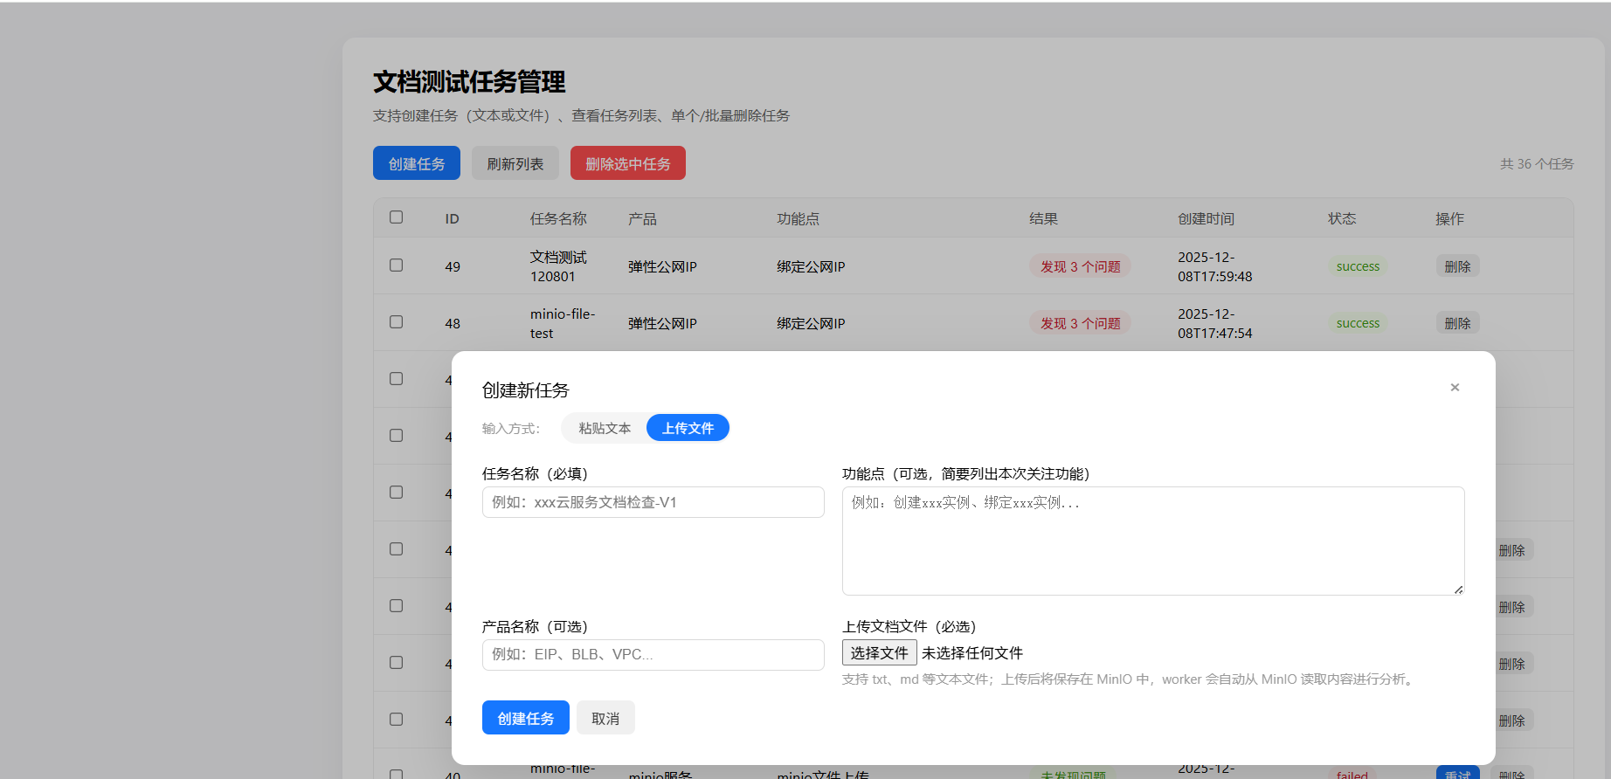Click the 文档测试任务管理 page heading

(x=469, y=82)
